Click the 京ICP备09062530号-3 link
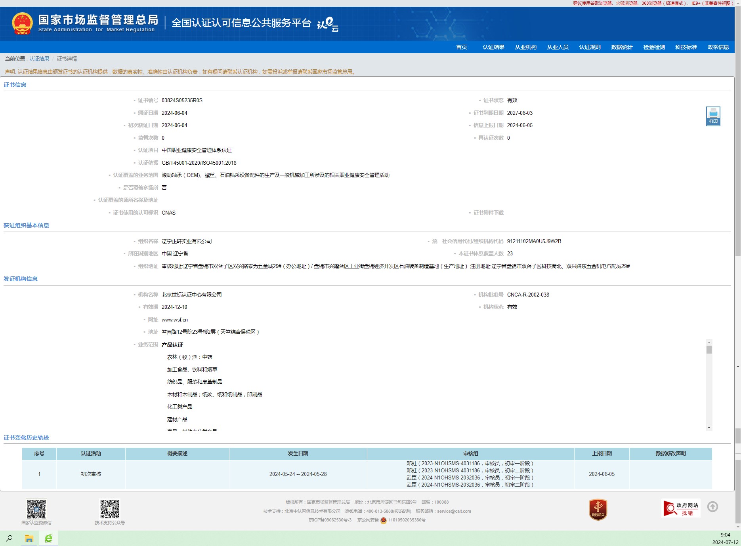This screenshot has width=741, height=546. pyautogui.click(x=330, y=520)
